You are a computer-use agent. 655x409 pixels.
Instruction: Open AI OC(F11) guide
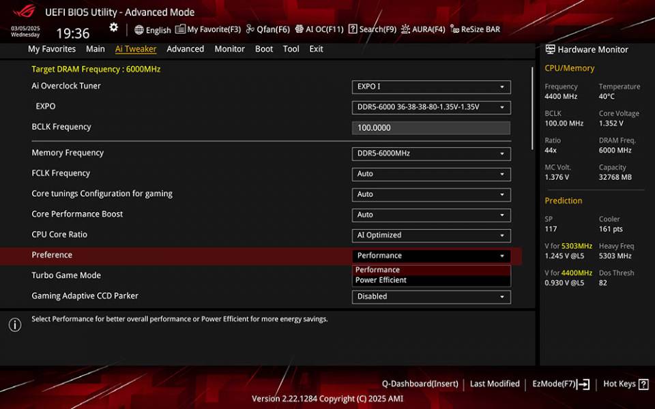point(325,29)
